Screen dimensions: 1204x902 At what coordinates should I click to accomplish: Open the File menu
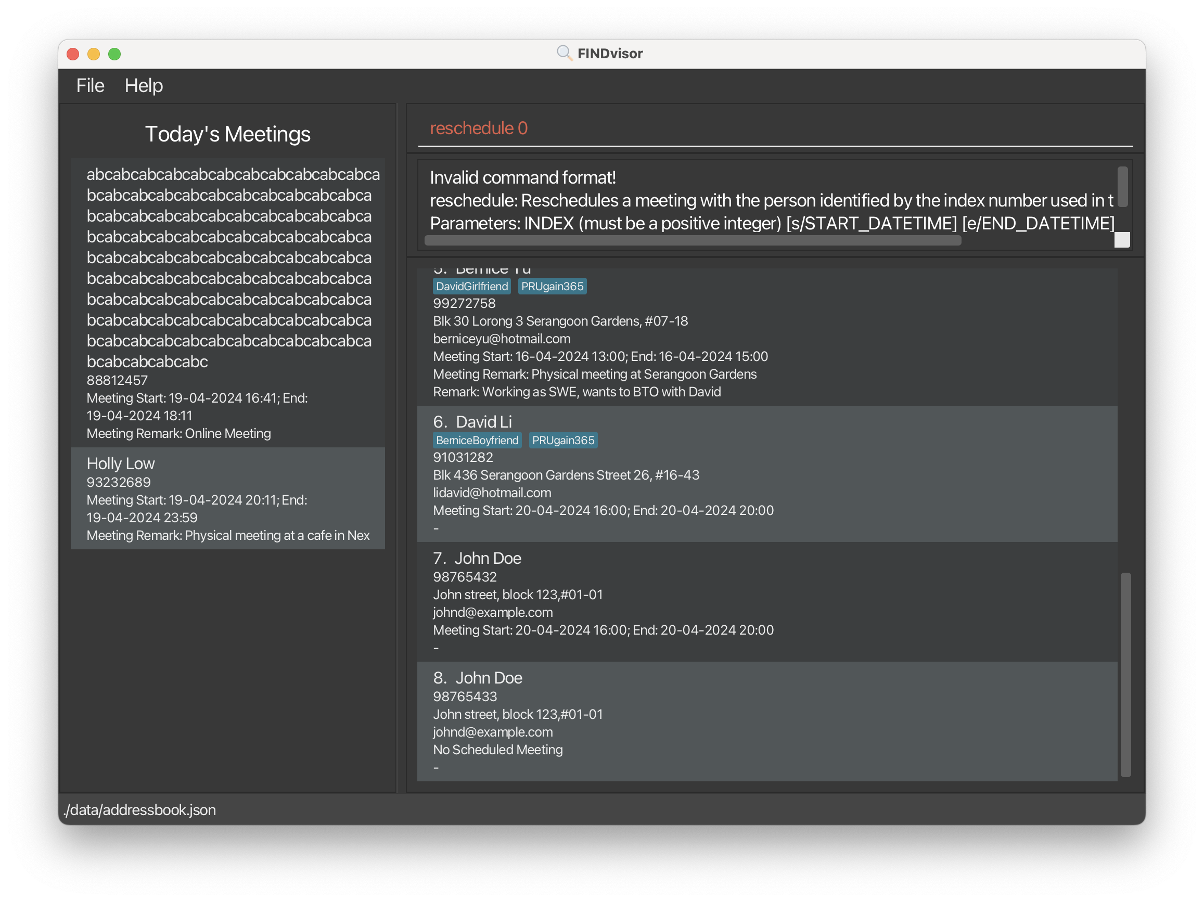tap(90, 85)
